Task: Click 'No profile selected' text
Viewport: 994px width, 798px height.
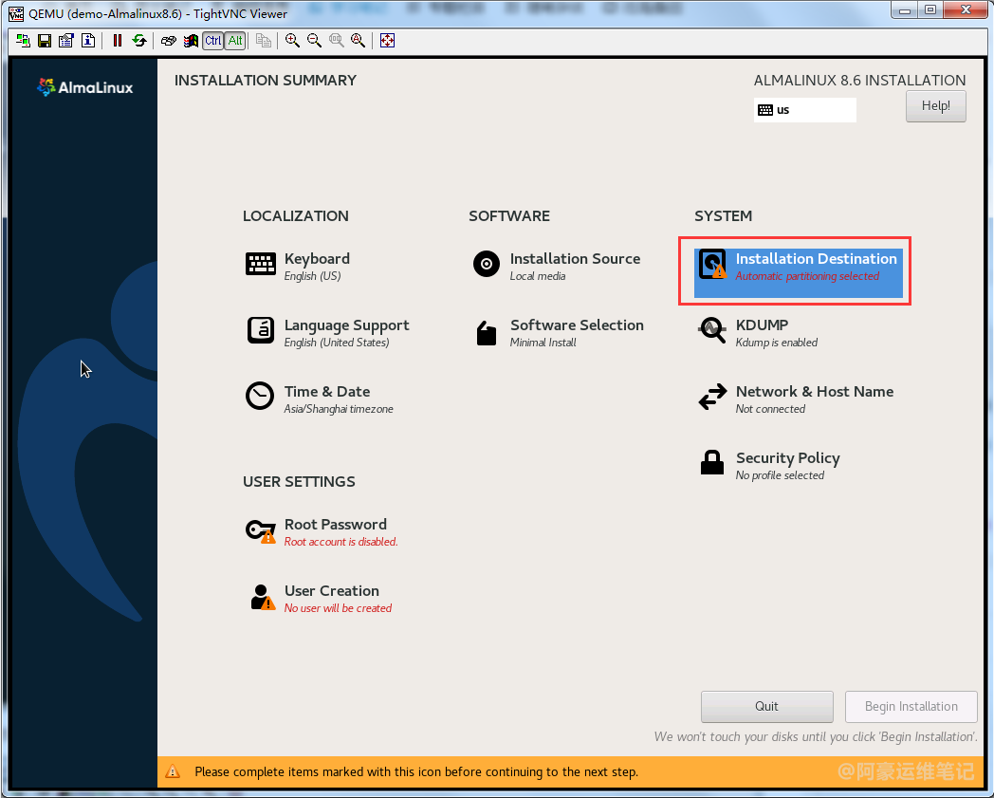Action: (x=780, y=475)
